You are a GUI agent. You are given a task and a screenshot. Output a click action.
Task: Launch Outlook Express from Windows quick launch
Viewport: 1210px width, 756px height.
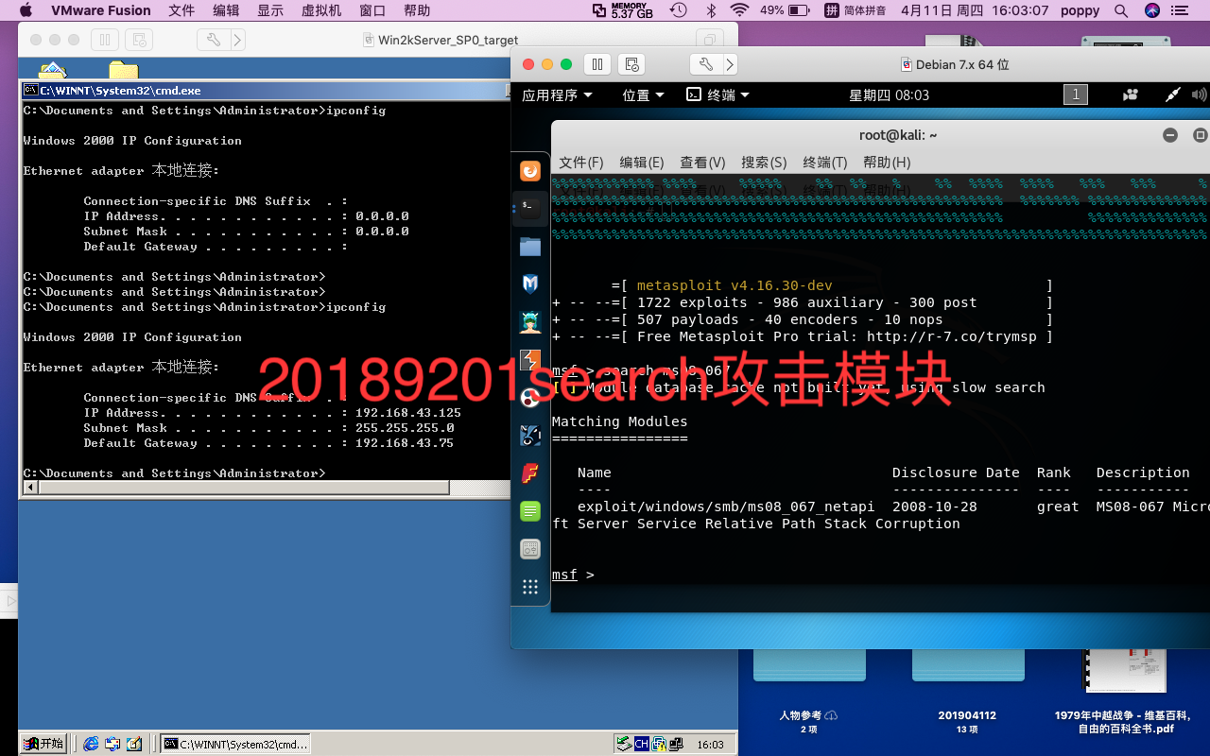tap(113, 744)
